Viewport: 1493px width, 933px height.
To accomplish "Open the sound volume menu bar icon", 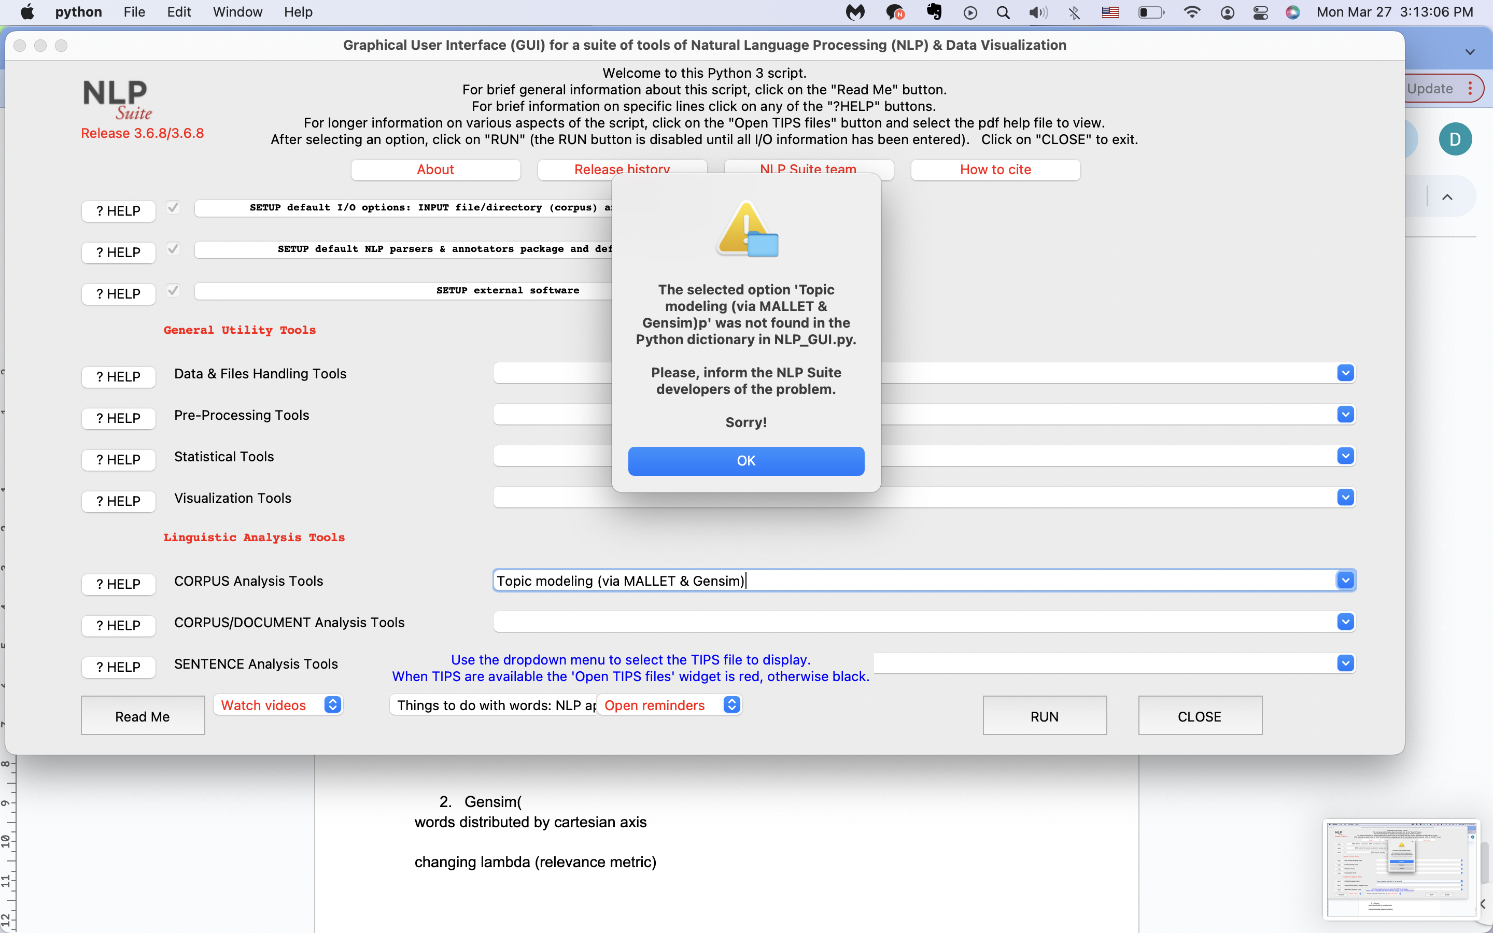I will (x=1038, y=12).
